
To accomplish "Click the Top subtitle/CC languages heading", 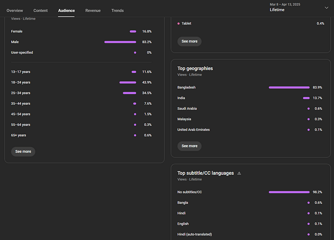I will pos(206,173).
